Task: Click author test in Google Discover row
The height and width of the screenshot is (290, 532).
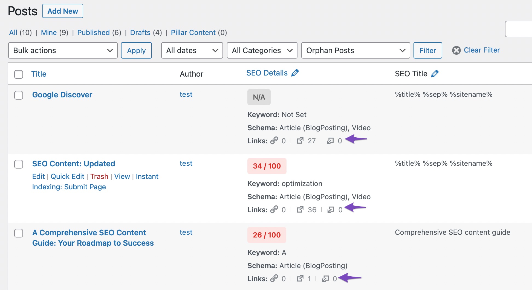Action: (186, 94)
